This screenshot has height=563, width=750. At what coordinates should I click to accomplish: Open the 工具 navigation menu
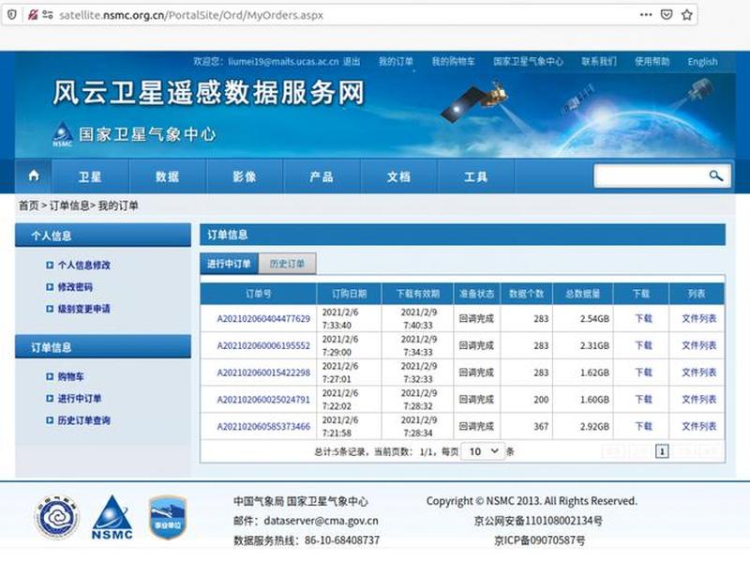(476, 176)
